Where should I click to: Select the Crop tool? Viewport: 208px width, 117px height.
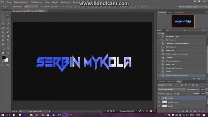pos(3,24)
